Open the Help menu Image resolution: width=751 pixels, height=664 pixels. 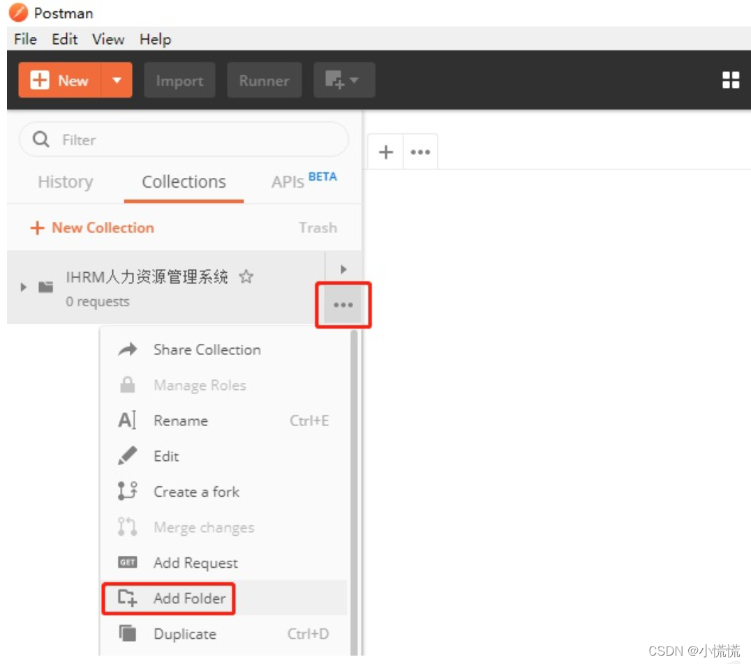click(x=155, y=39)
